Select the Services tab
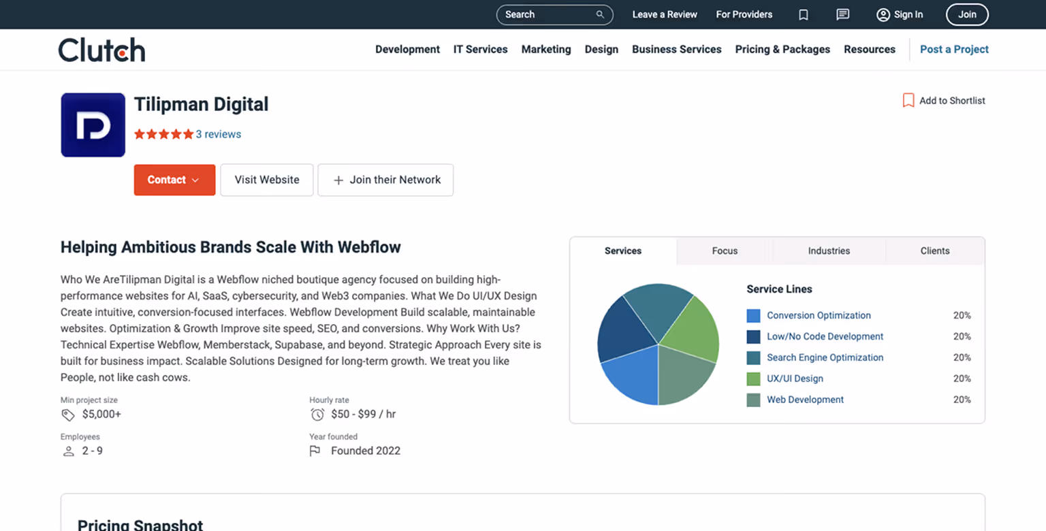Viewport: 1046px width, 531px height. coord(623,251)
